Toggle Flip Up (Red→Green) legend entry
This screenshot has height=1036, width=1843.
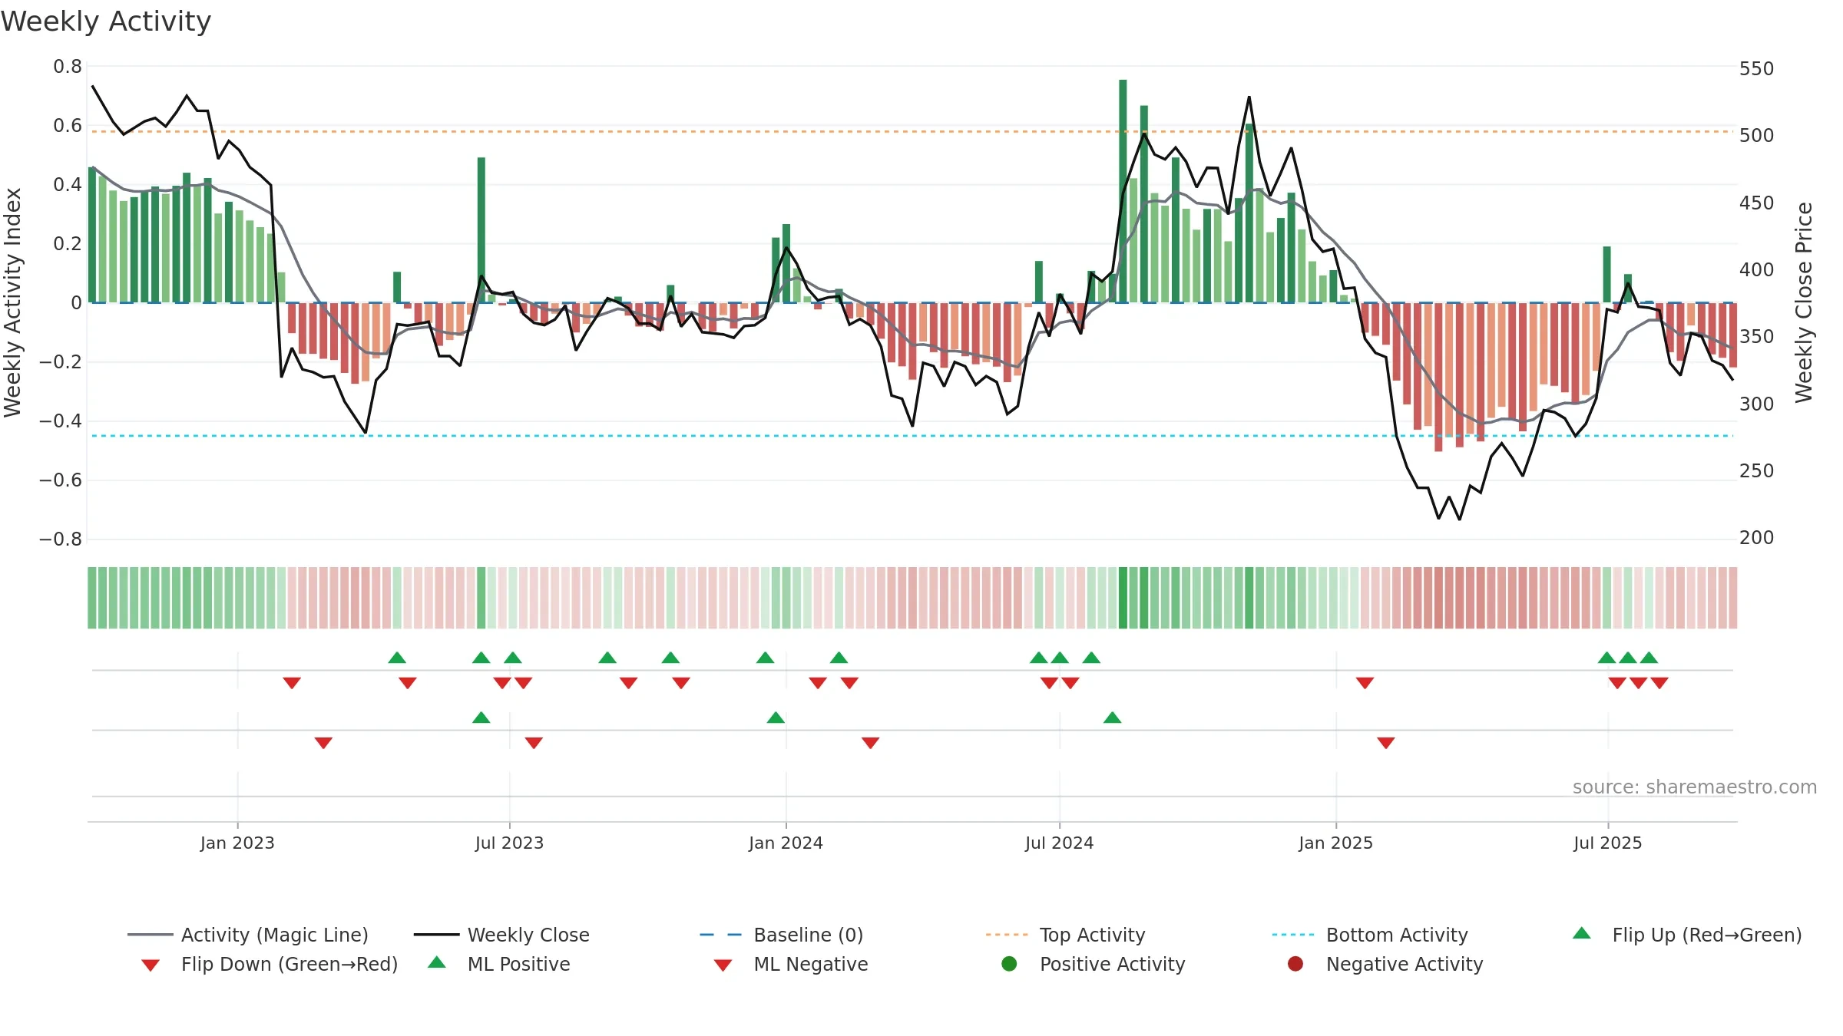tap(1686, 935)
